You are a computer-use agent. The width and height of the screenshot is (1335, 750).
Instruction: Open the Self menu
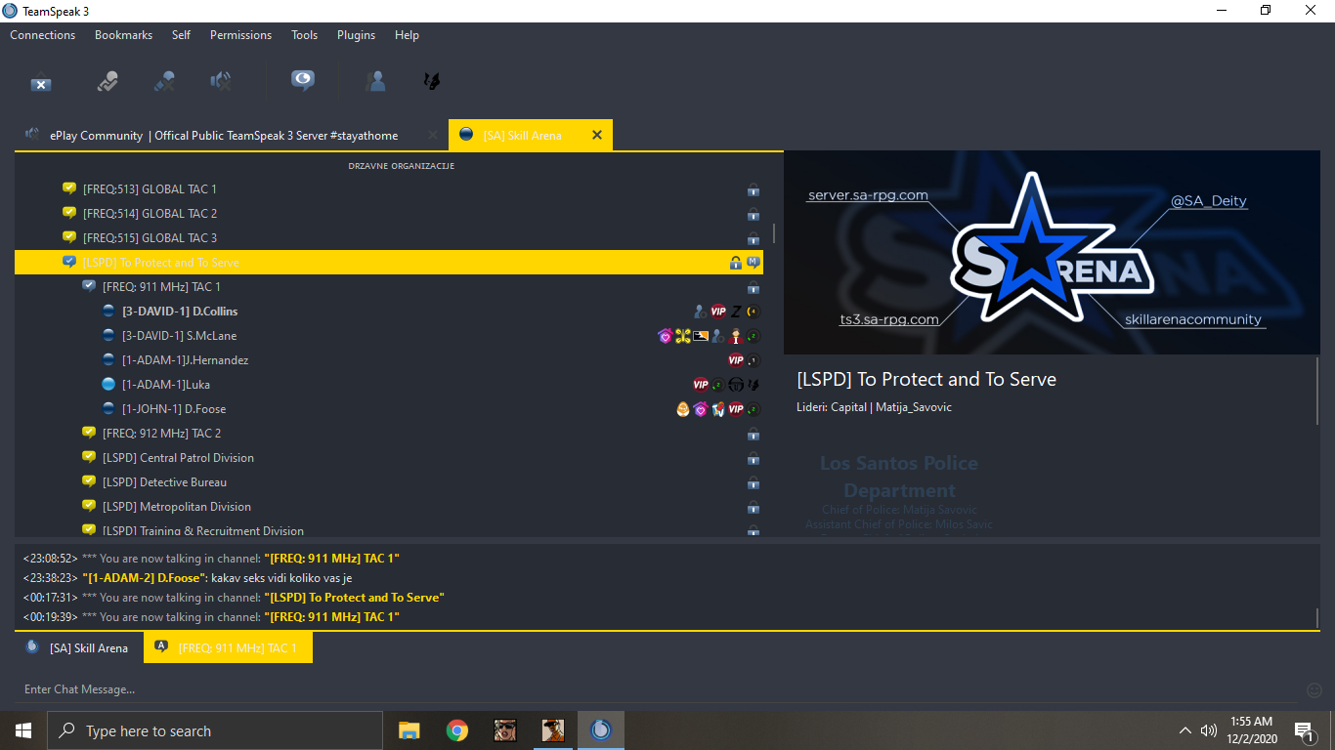click(181, 35)
